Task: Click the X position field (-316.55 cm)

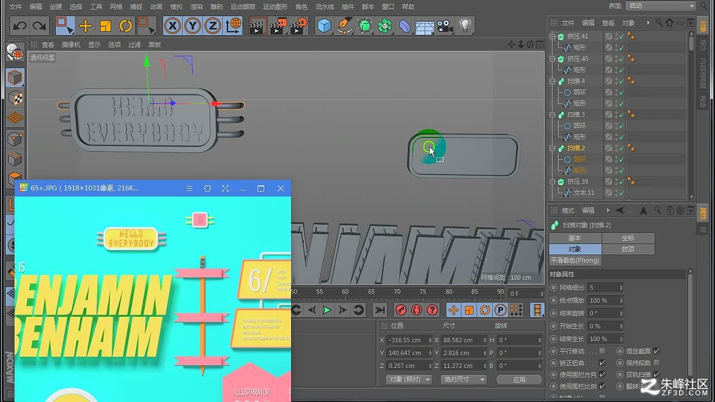Action: [x=409, y=340]
